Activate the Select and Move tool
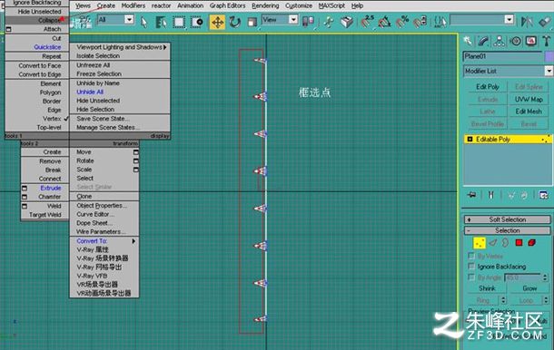 click(217, 23)
